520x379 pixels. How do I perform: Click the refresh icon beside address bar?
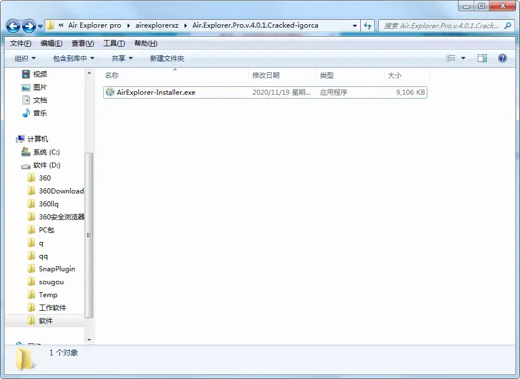tap(368, 25)
